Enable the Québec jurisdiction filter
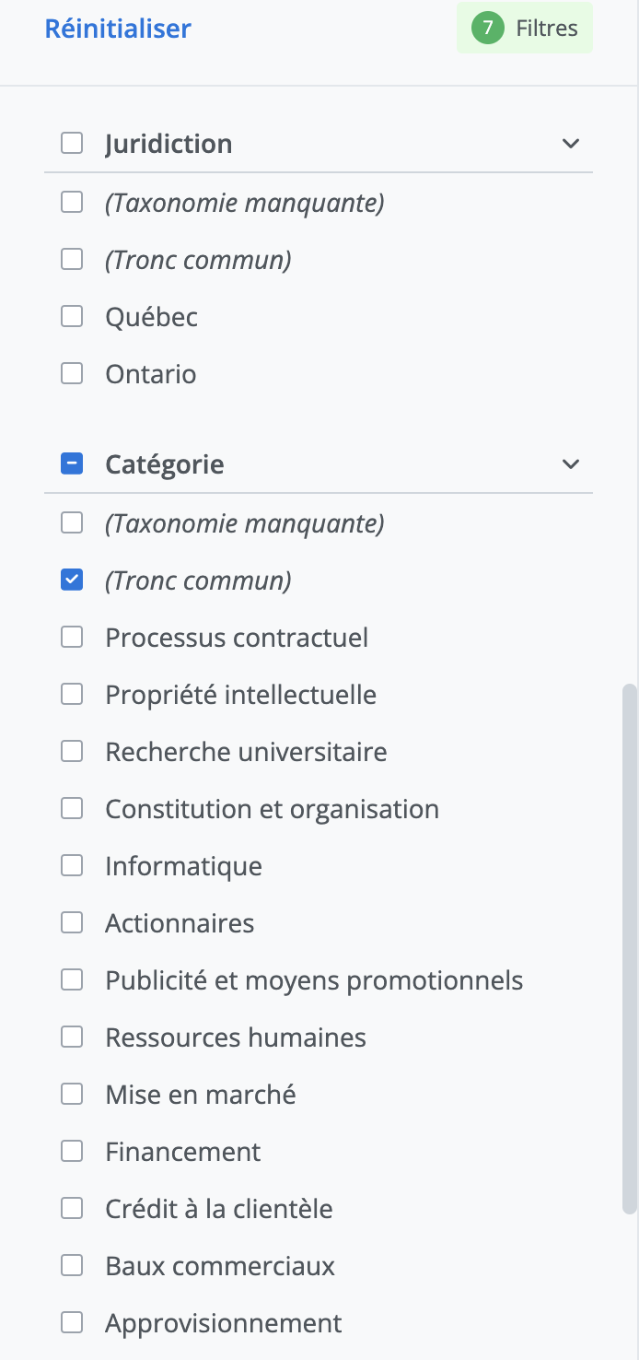This screenshot has height=1360, width=639. 72,317
